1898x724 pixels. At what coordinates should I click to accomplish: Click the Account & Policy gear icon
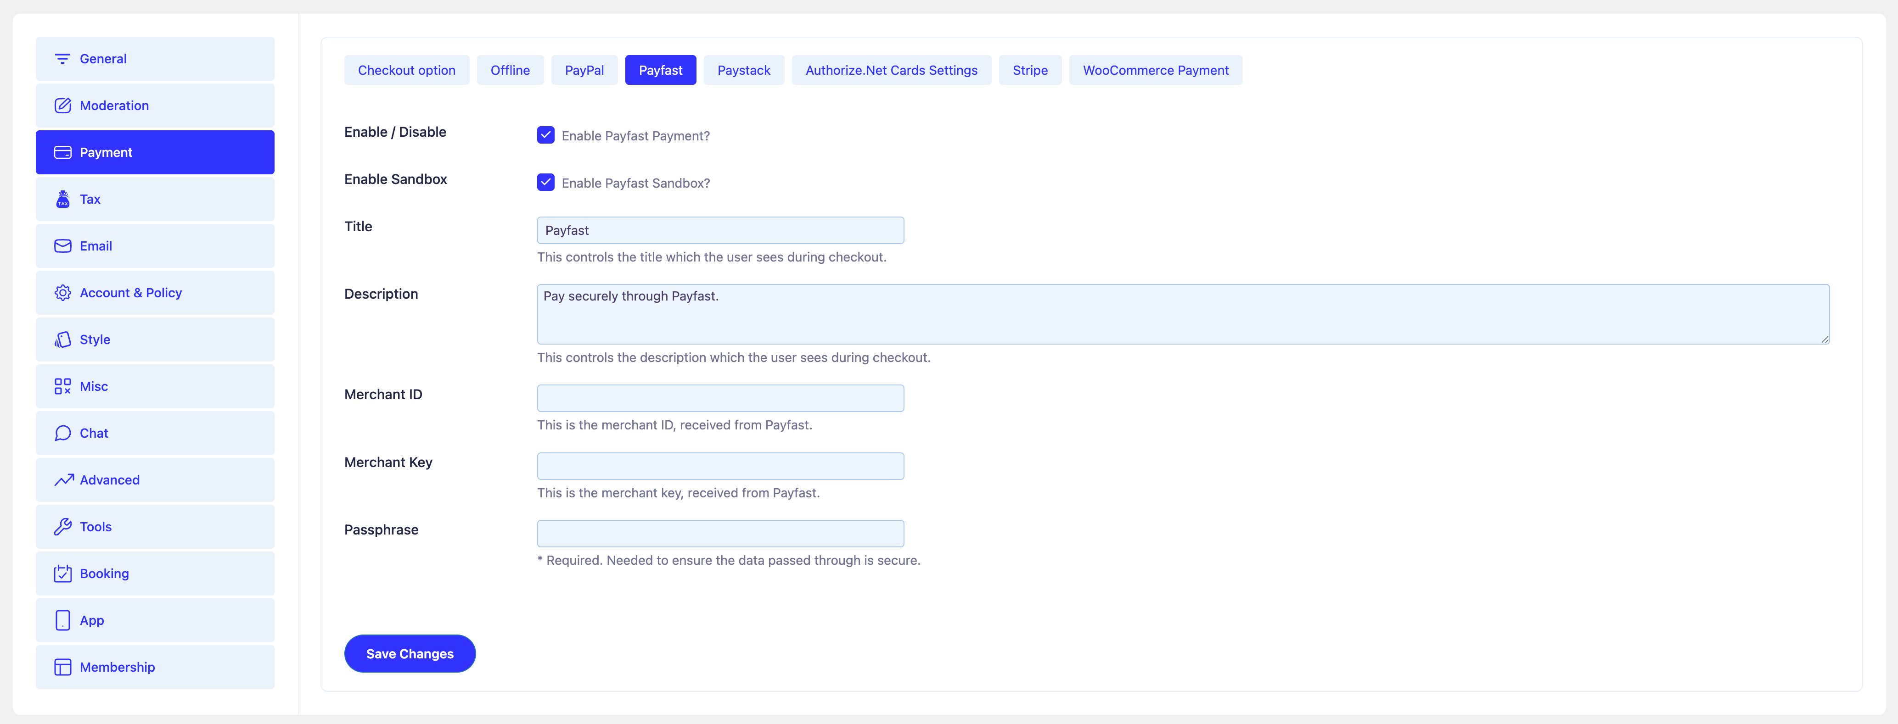[x=62, y=292]
